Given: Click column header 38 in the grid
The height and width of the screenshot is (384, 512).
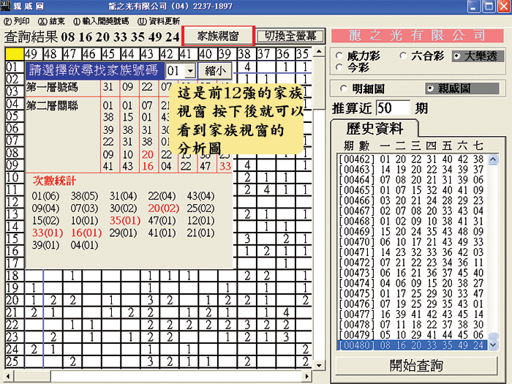Looking at the screenshot, I should pos(247,54).
